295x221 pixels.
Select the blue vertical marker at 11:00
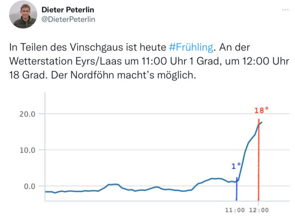tap(236, 189)
